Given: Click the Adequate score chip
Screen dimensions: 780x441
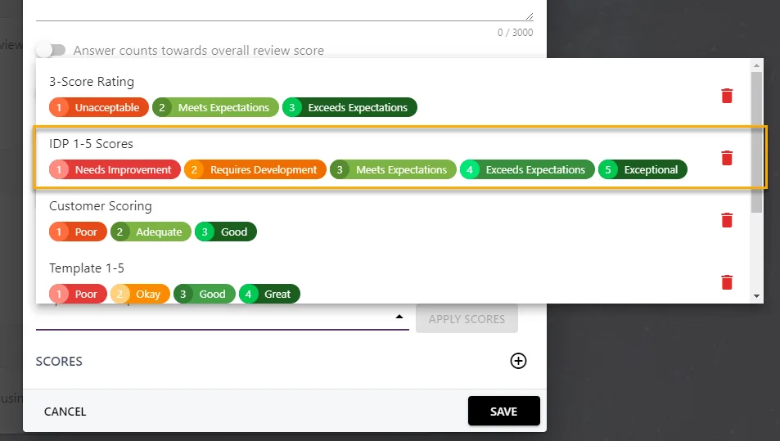Looking at the screenshot, I should pyautogui.click(x=151, y=232).
